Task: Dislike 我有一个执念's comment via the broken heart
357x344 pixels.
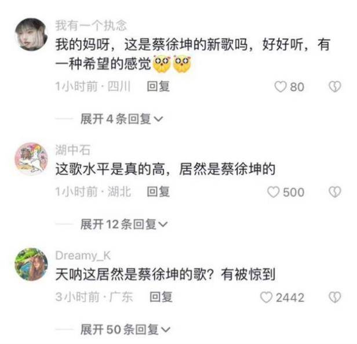Action: pyautogui.click(x=335, y=87)
